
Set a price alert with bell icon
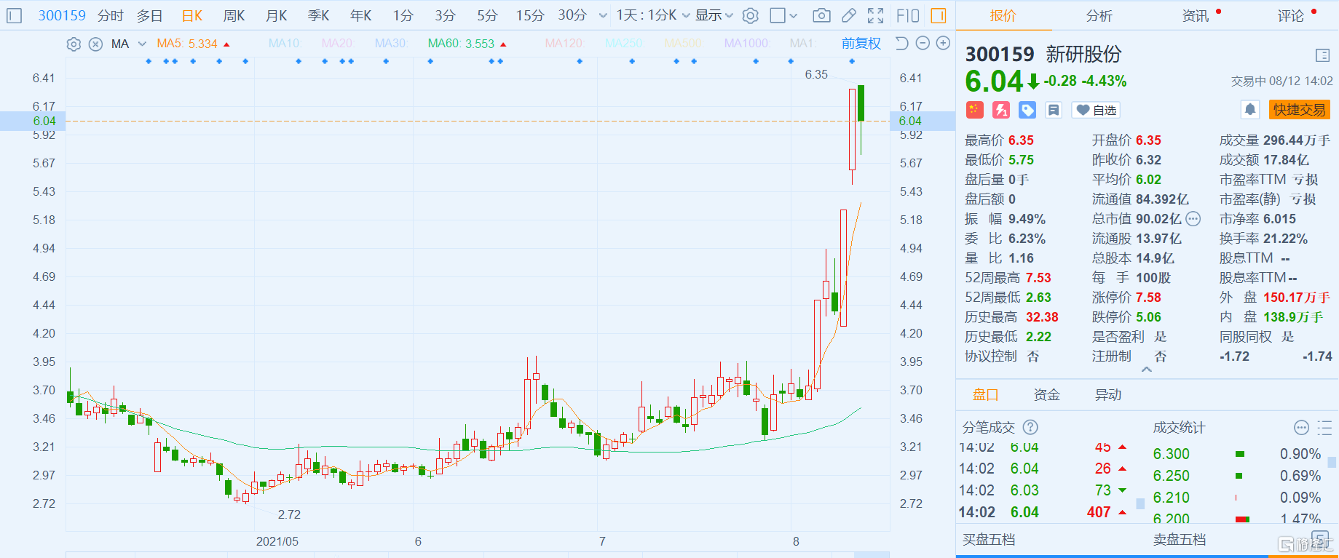click(x=1250, y=110)
